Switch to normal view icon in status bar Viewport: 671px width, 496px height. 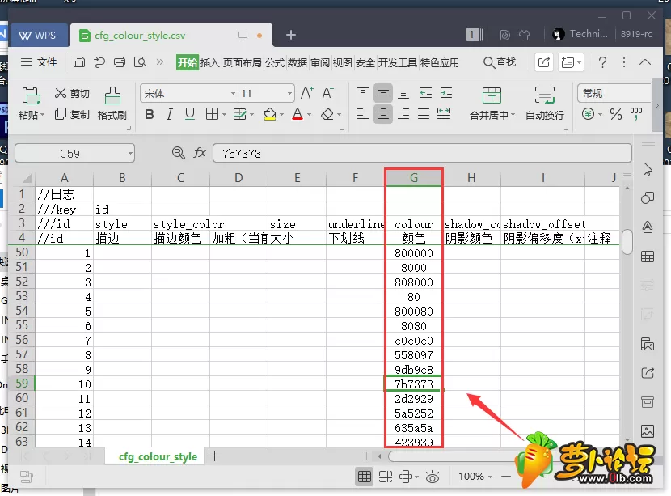[365, 477]
